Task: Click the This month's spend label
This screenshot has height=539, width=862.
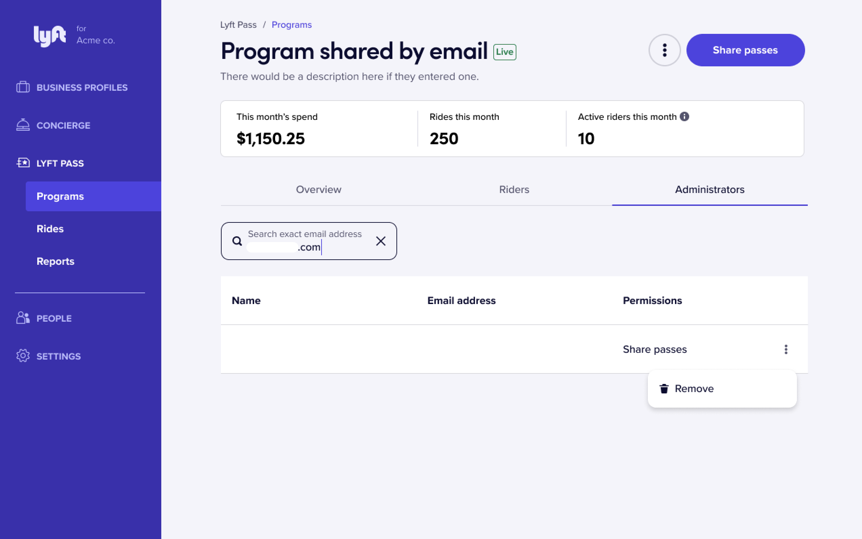Action: tap(277, 117)
